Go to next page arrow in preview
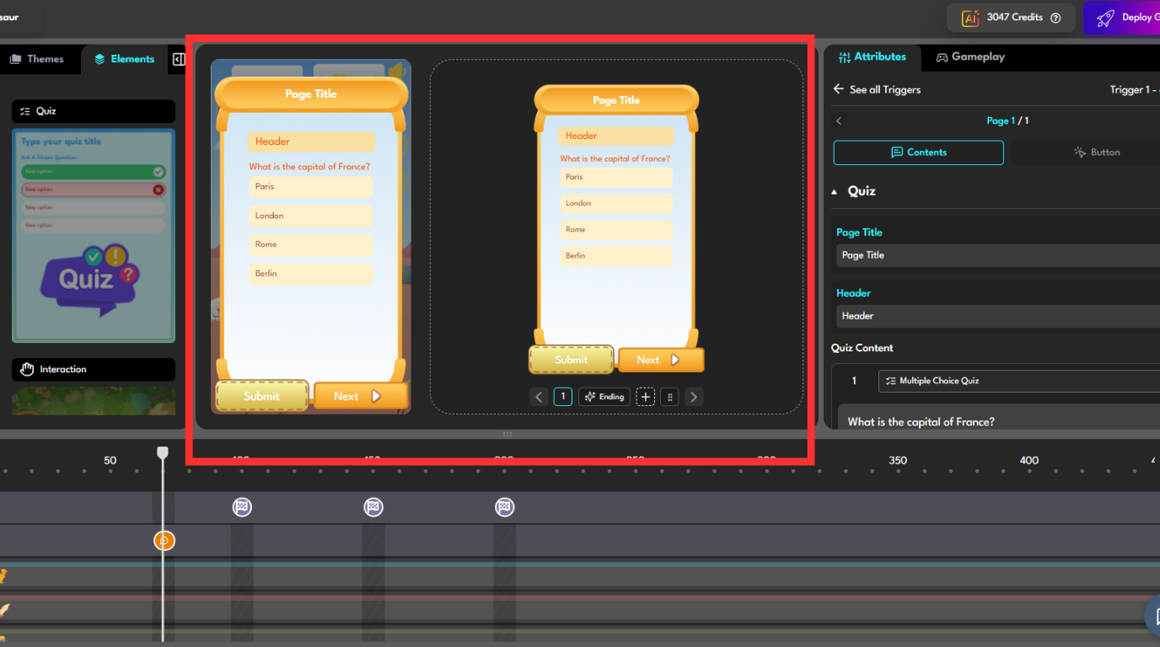1160x647 pixels. point(693,397)
